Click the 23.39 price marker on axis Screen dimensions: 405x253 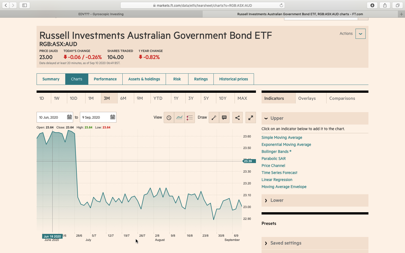[x=249, y=161]
